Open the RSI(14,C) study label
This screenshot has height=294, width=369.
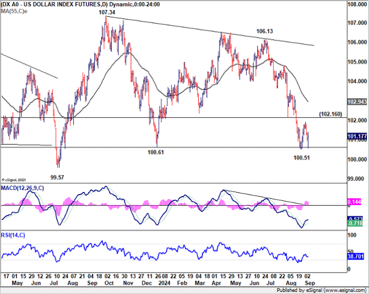(13, 235)
